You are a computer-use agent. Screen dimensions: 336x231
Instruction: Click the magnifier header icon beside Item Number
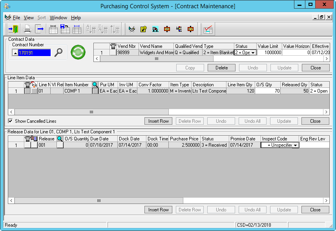(95, 85)
